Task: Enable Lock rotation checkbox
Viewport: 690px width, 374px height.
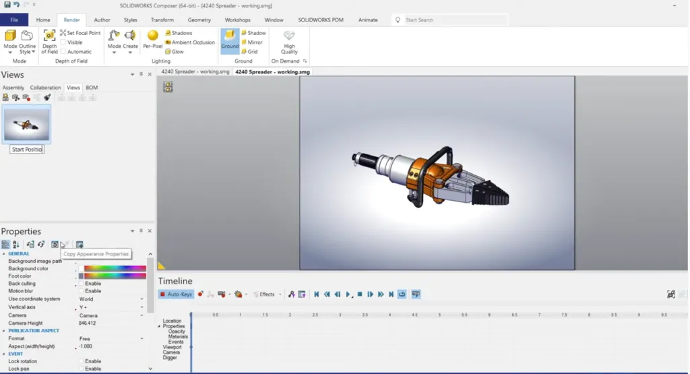Action: point(81,361)
